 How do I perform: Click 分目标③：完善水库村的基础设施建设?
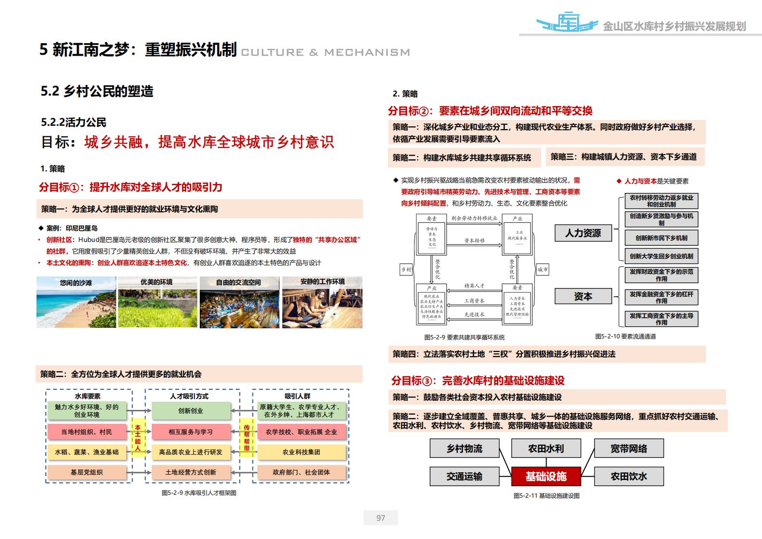(x=478, y=381)
